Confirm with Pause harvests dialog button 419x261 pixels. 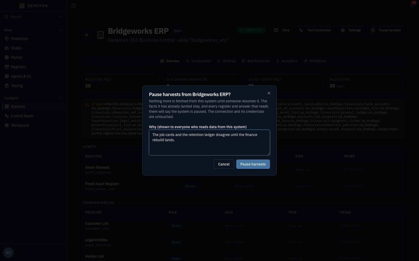tap(253, 164)
